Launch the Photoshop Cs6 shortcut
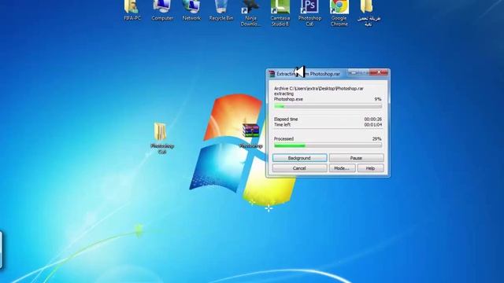 tap(309, 13)
